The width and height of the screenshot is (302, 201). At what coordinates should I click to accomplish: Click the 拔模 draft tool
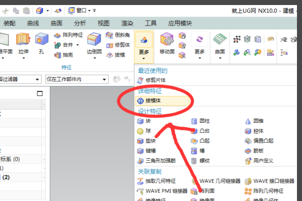[116, 55]
